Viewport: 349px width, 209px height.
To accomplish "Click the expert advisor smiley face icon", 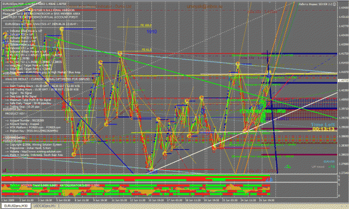I will [334, 4].
